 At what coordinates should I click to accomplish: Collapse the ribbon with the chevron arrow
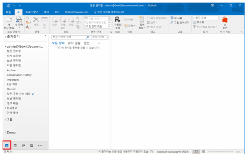point(242,33)
